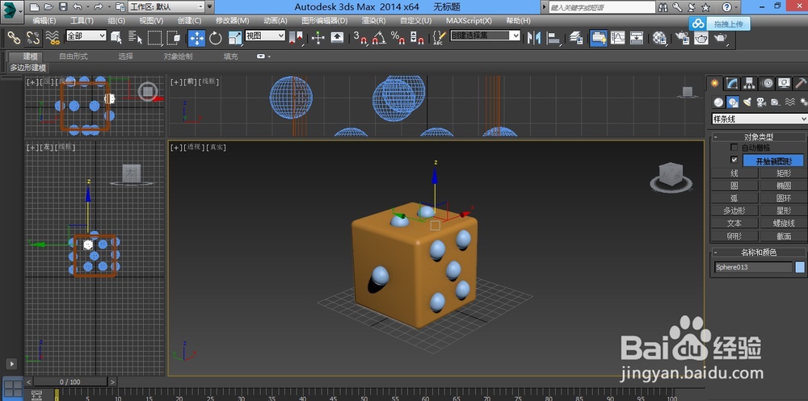Screen dimensions: 808x401
Task: Click the 拖拽上传 upload button
Action: click(720, 23)
